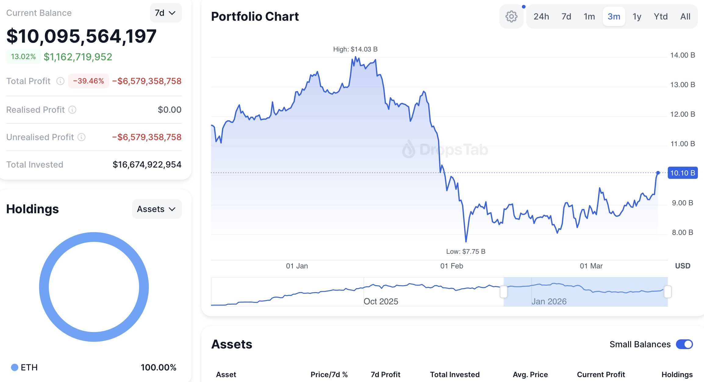
Task: Sort assets by Total Invested column
Action: [454, 374]
